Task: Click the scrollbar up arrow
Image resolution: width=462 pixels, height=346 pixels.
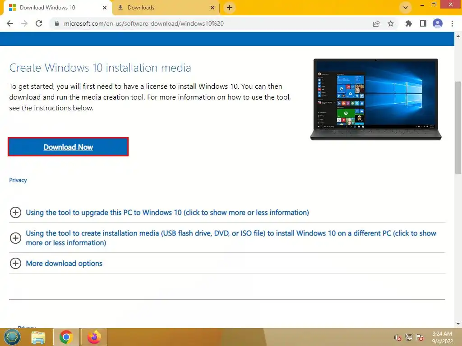Action: coord(458,36)
